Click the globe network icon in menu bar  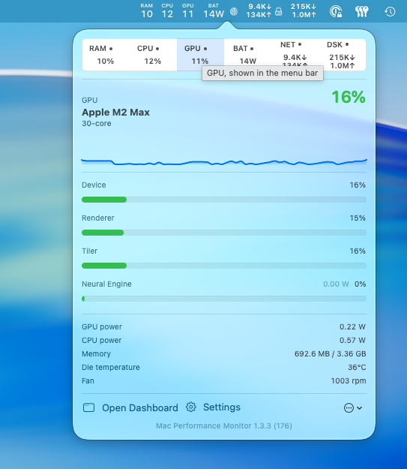tap(234, 12)
